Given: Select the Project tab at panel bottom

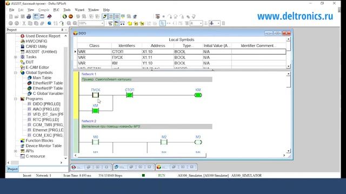Looking at the screenshot, I should (x=12, y=169).
